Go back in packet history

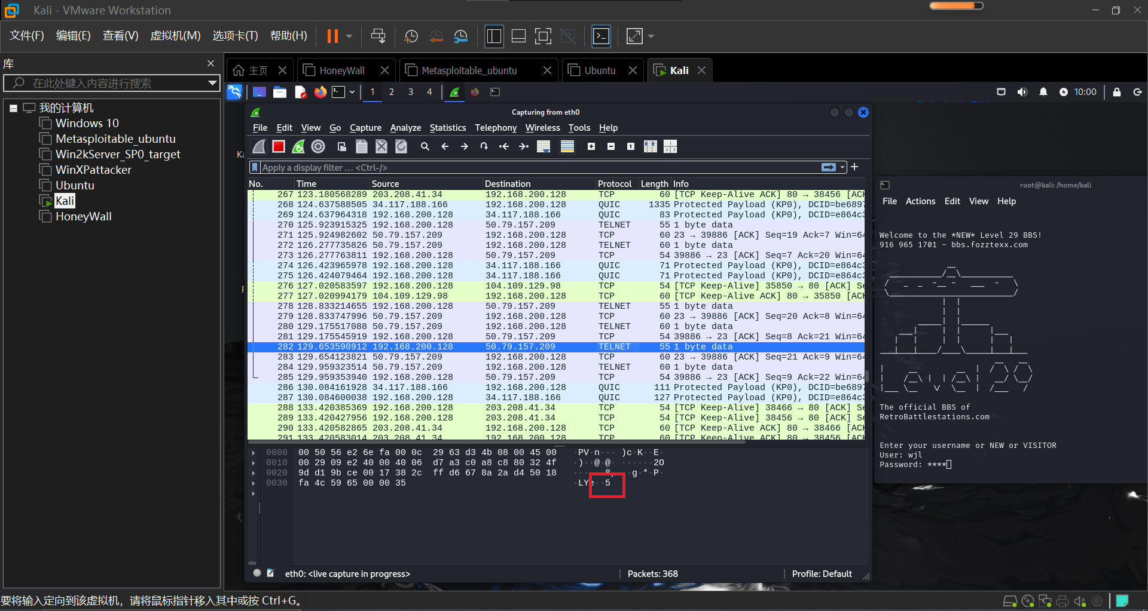pos(445,146)
